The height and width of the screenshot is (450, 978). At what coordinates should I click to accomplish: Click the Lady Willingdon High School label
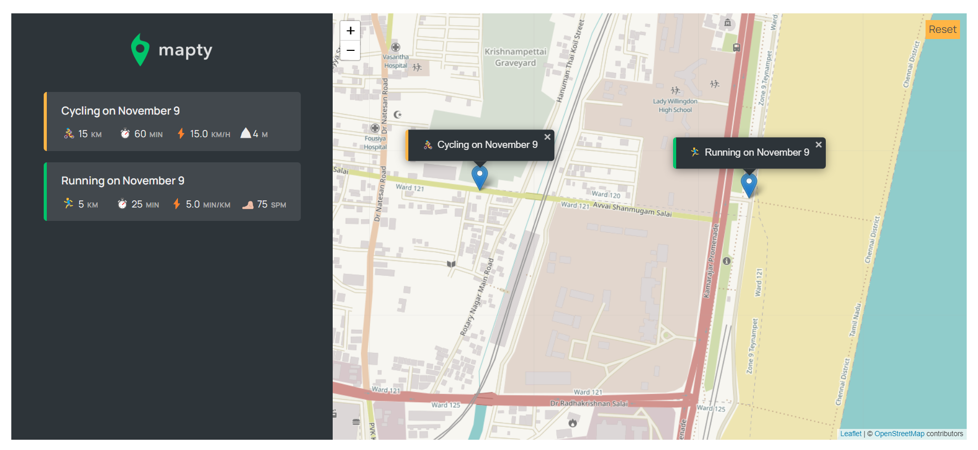675,105
